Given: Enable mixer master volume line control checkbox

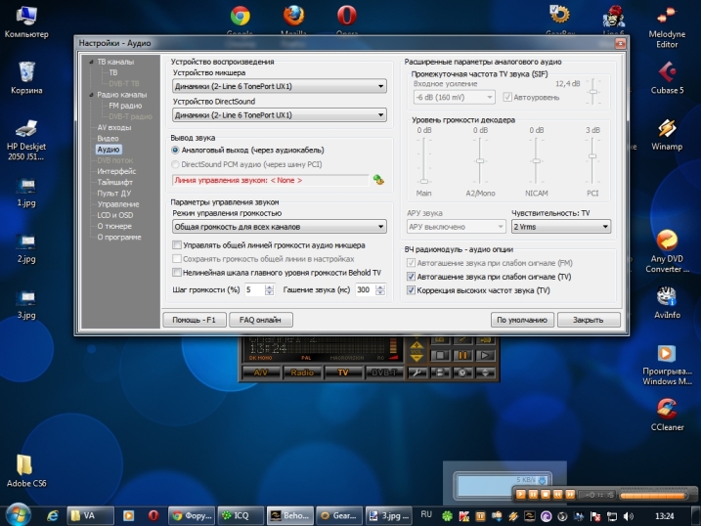Looking at the screenshot, I should point(176,244).
